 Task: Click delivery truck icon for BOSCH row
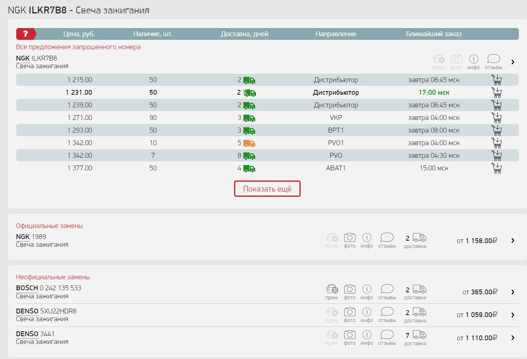coord(419,289)
